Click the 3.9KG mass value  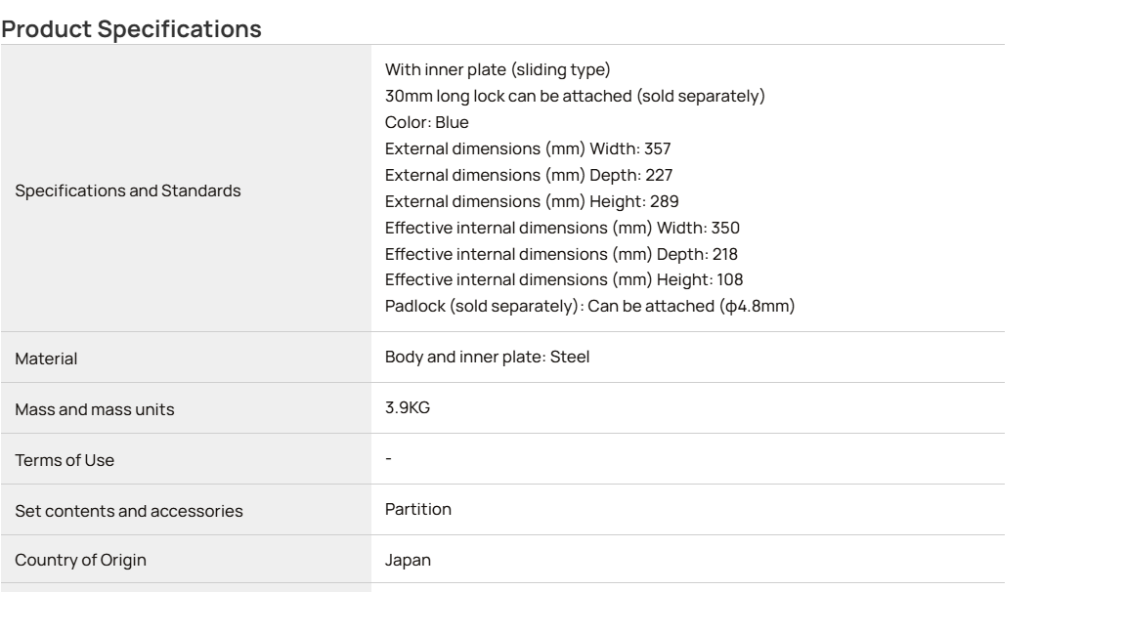[x=408, y=407]
